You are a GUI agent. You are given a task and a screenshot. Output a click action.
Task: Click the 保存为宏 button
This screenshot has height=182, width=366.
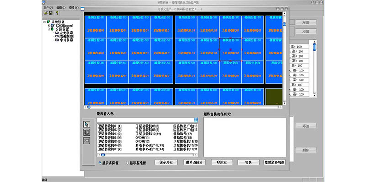166,162
